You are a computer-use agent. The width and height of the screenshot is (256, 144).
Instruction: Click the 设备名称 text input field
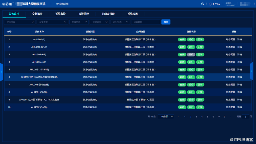click(x=146, y=22)
